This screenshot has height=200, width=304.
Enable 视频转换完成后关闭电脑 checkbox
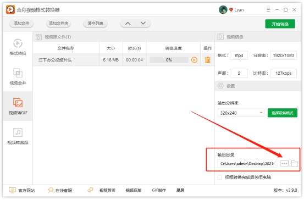coord(220,177)
